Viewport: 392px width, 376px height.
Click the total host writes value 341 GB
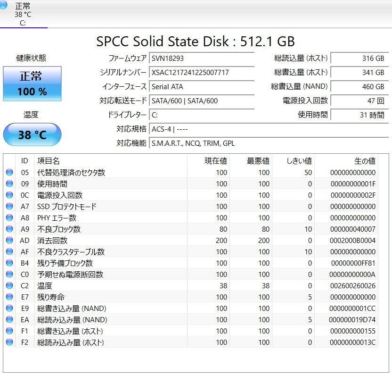point(359,73)
